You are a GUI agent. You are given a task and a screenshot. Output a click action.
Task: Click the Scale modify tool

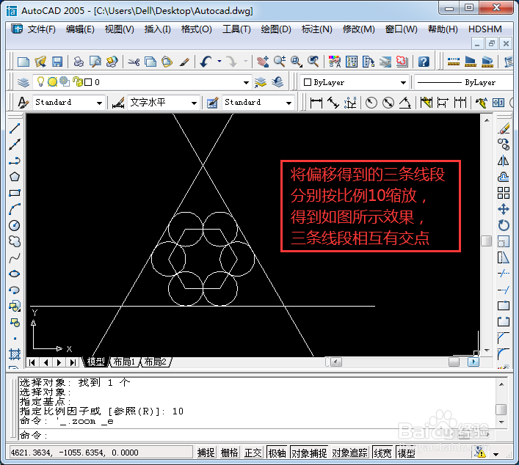click(504, 242)
